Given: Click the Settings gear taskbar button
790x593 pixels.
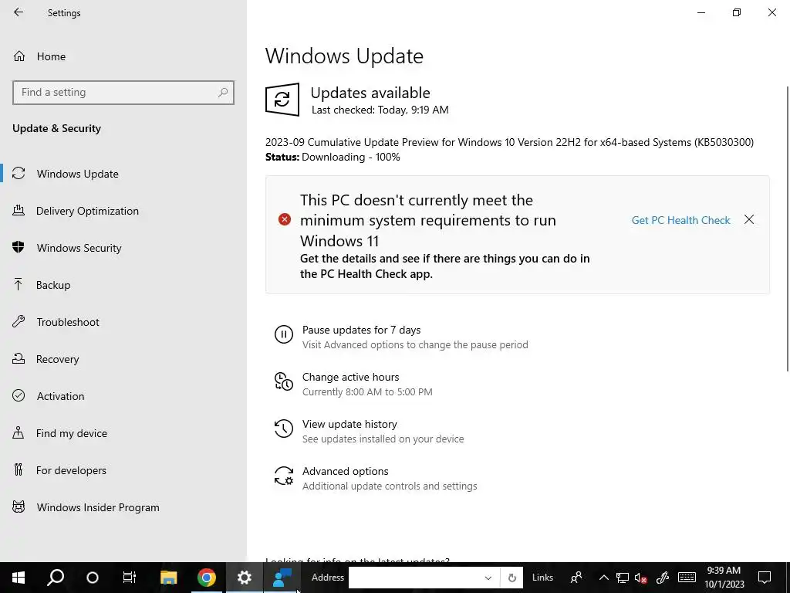Looking at the screenshot, I should tap(245, 578).
